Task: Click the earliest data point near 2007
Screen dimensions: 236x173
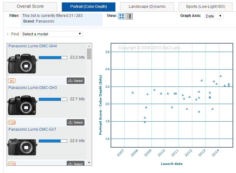Action: tap(133, 92)
